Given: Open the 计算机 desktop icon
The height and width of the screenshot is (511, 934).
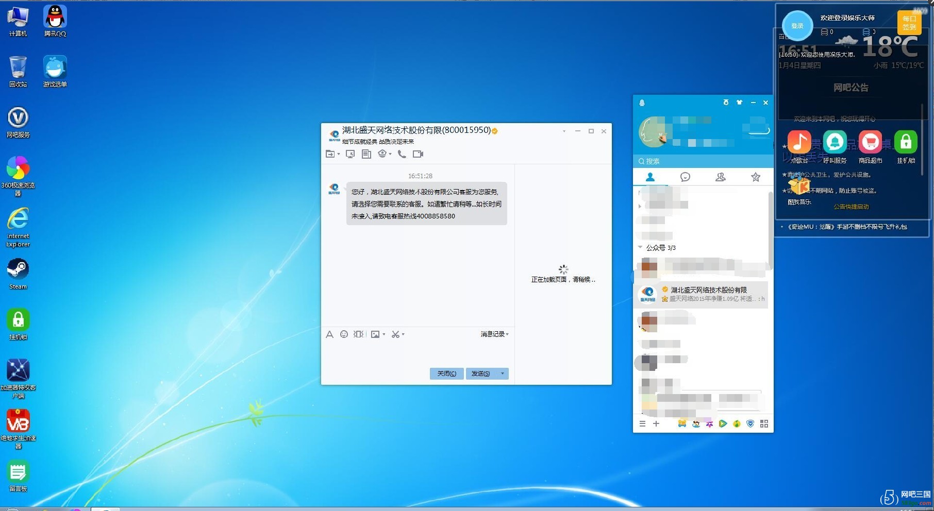Looking at the screenshot, I should click(18, 22).
